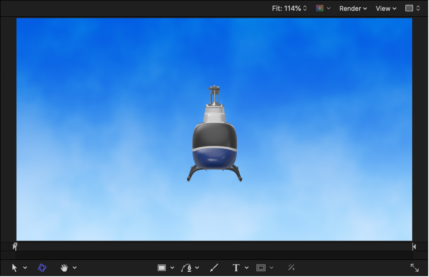429x277 pixels.
Task: Open the Render menu
Action: coord(353,8)
